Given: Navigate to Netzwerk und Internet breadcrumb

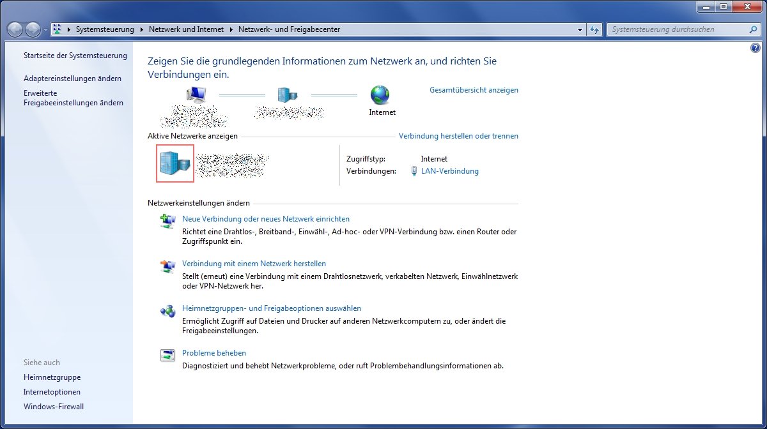Looking at the screenshot, I should pyautogui.click(x=185, y=29).
